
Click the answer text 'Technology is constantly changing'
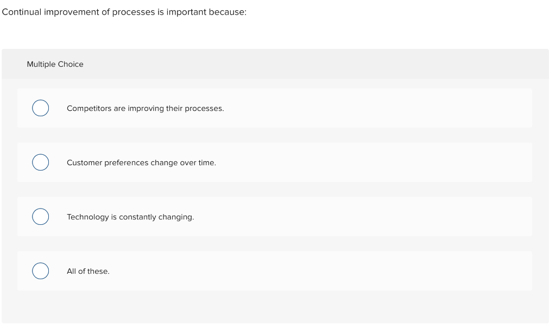click(x=130, y=216)
